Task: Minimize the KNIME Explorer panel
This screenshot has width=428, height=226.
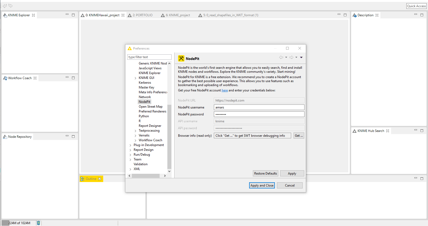Action: (x=67, y=14)
